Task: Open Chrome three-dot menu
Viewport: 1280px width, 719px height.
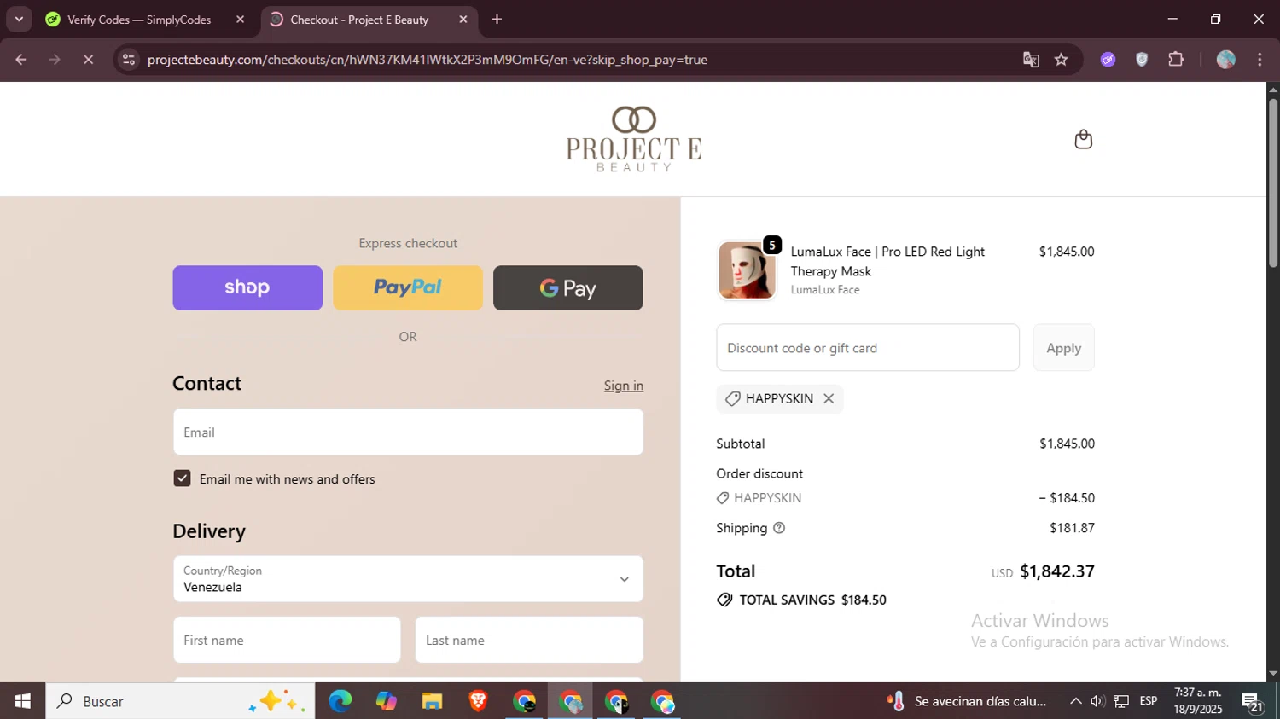Action: pyautogui.click(x=1260, y=60)
